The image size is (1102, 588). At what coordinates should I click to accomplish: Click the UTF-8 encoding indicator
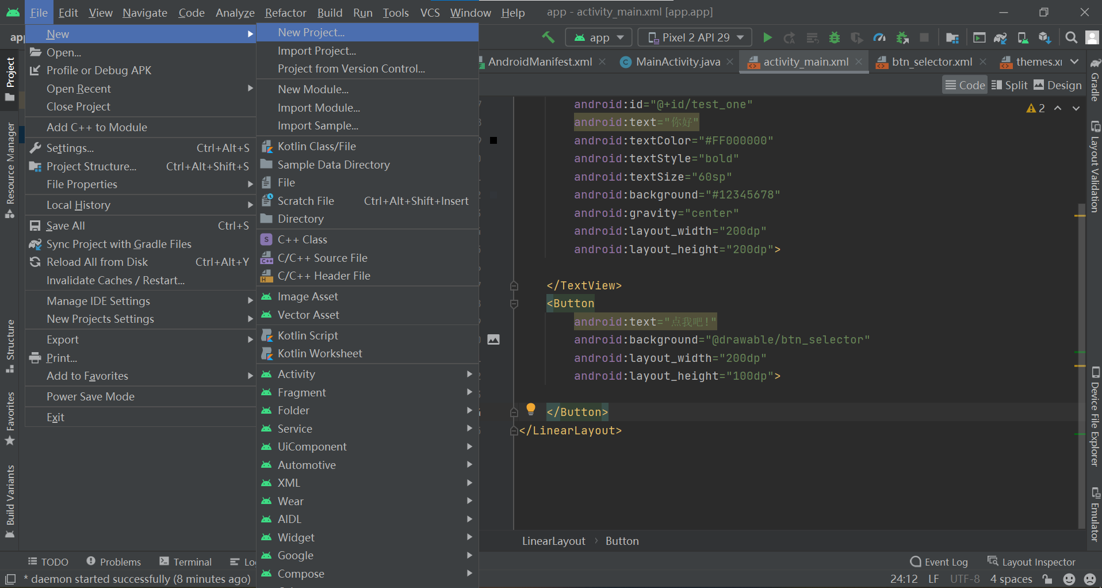click(x=965, y=579)
